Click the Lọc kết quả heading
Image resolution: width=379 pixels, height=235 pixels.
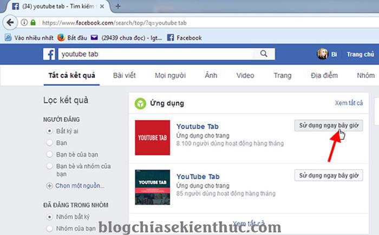(x=66, y=100)
